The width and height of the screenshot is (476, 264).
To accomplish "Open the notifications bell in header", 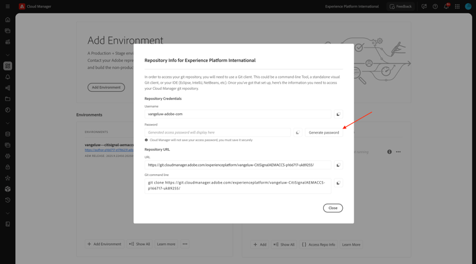I will [x=446, y=6].
